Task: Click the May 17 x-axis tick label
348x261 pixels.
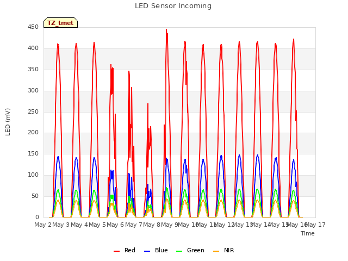Action: click(x=315, y=225)
